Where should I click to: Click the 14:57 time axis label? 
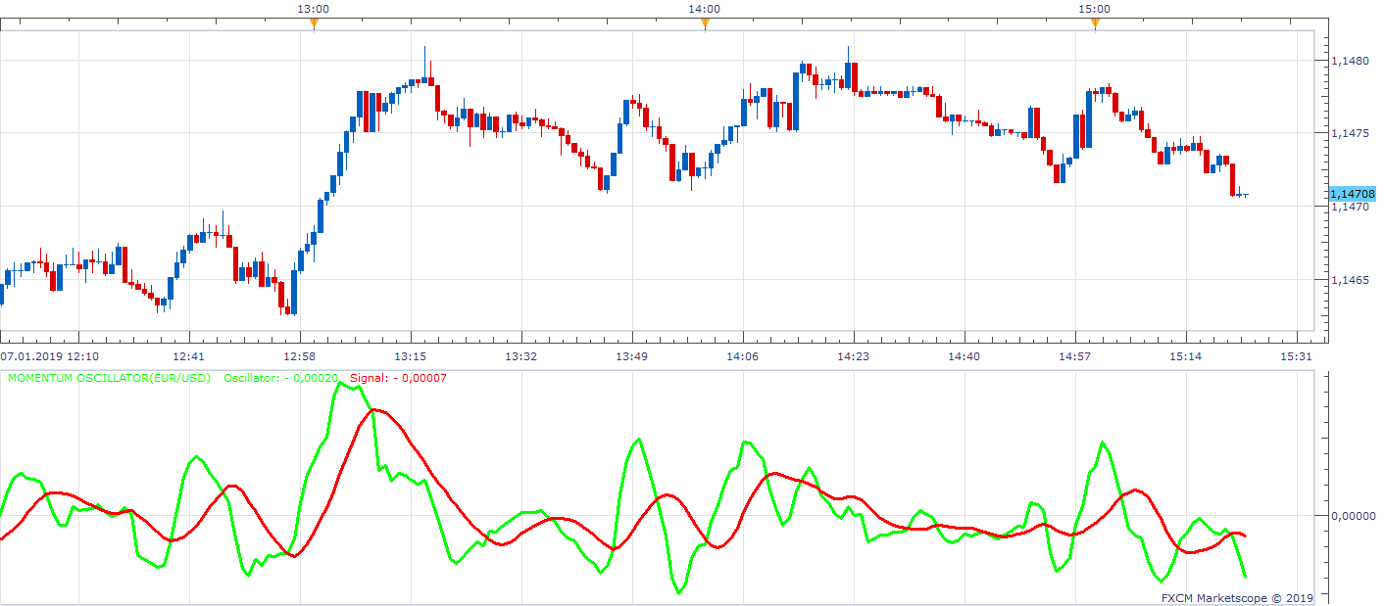tap(1074, 356)
